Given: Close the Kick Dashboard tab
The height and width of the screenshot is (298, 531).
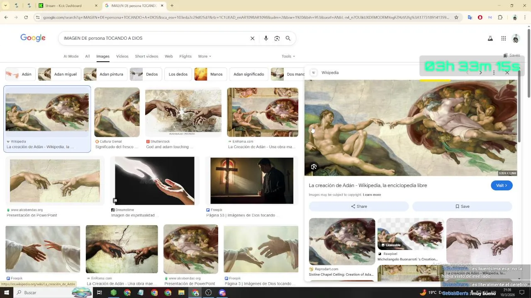Looking at the screenshot, I should tap(96, 6).
